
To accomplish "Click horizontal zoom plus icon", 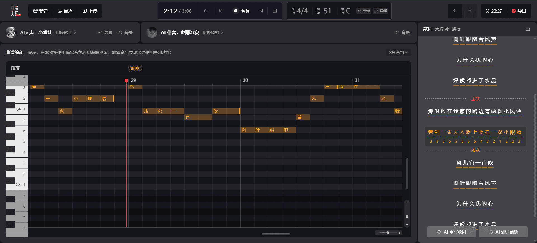I will (x=400, y=233).
